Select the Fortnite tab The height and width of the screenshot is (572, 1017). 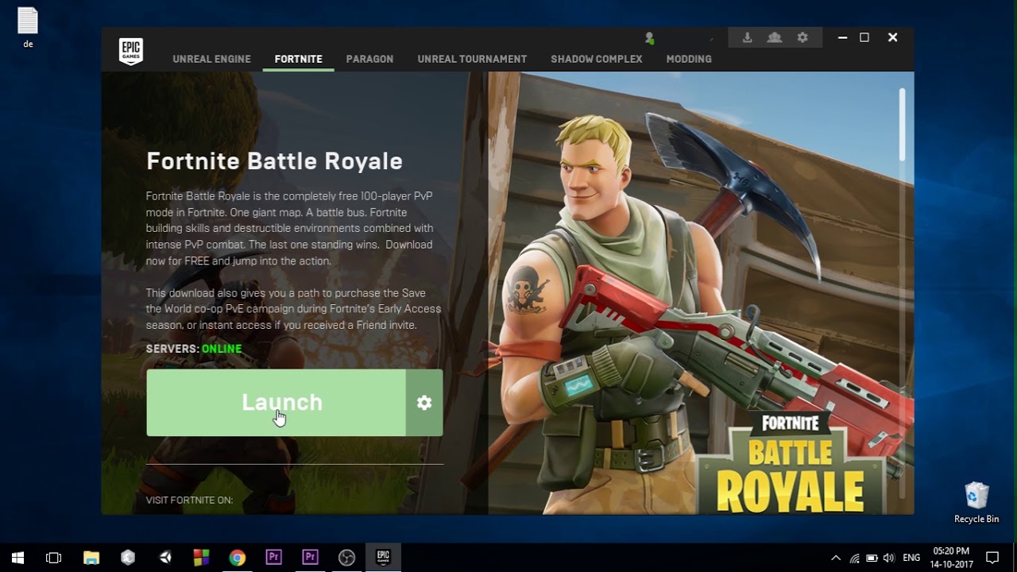(298, 59)
